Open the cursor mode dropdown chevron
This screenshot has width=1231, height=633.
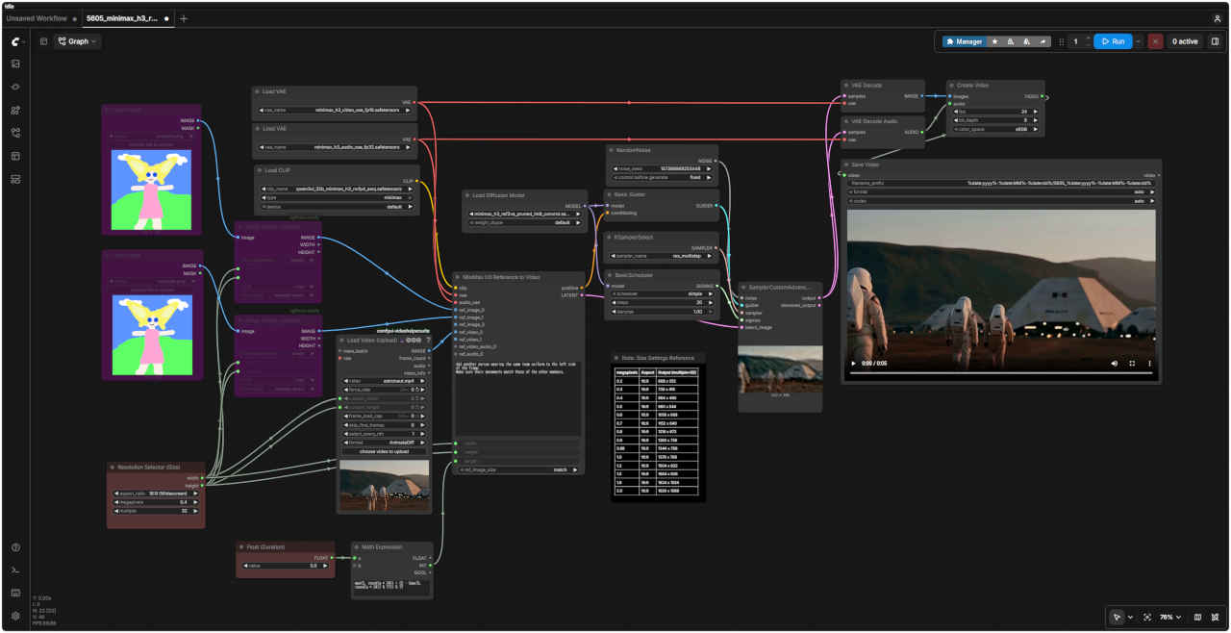[1130, 617]
